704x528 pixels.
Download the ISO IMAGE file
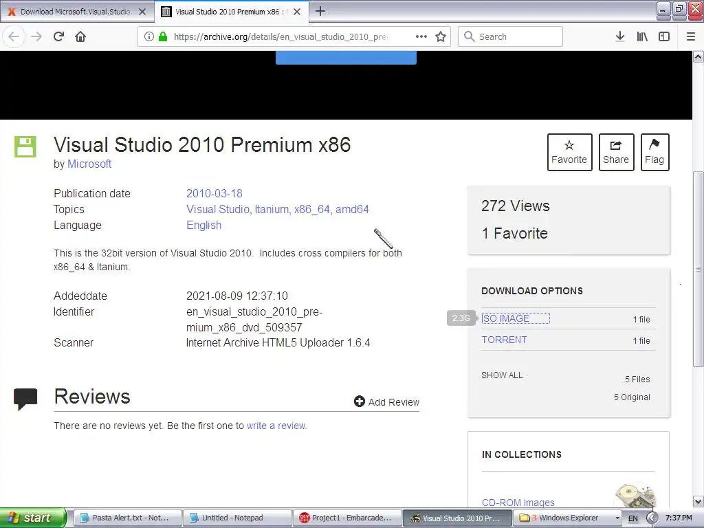(x=505, y=318)
